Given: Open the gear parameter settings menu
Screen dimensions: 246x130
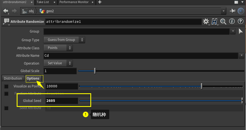Looking at the screenshot, I should 206,21.
